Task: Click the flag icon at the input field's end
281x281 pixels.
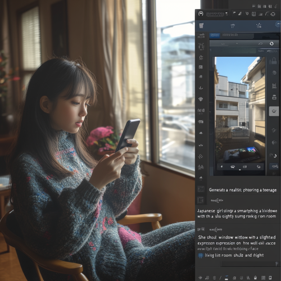Action: 277,264
